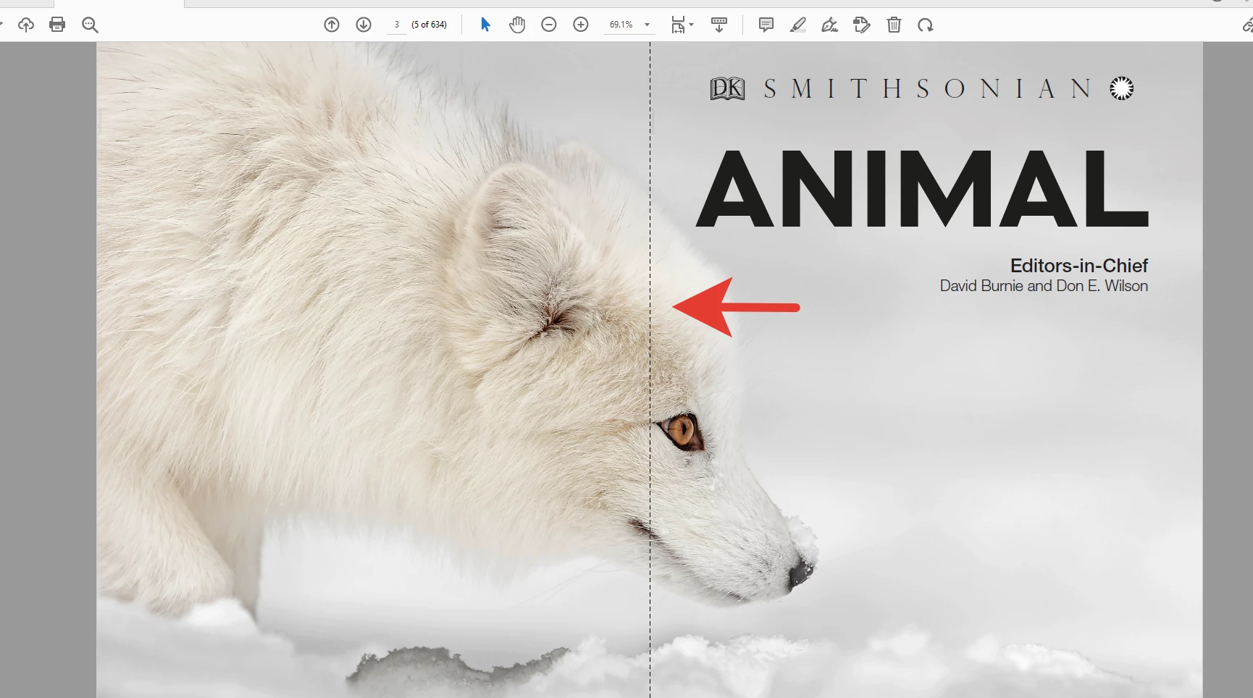This screenshot has height=698, width=1253.
Task: Click the David Burnie and Don E. Wilson text
Action: (1044, 286)
